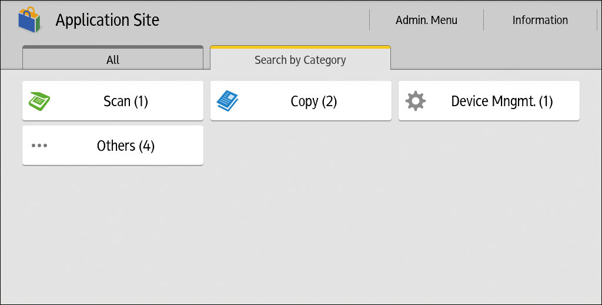Click the "(1)" count in Scan tile
The width and height of the screenshot is (602, 305).
[x=141, y=101]
